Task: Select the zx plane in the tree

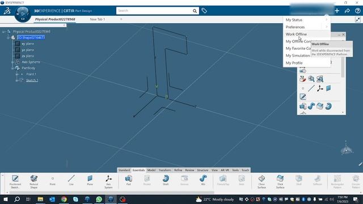Action: click(28, 56)
